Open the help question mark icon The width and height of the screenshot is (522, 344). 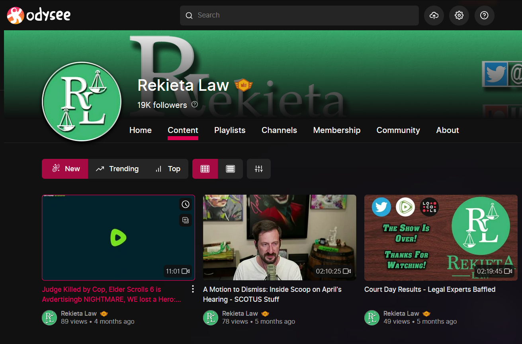tap(484, 15)
